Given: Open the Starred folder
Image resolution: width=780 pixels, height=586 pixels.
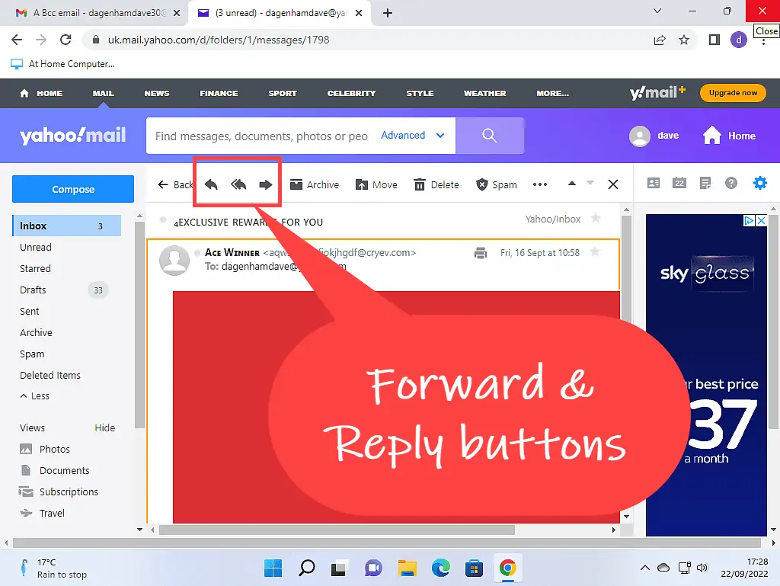Looking at the screenshot, I should pyautogui.click(x=35, y=269).
